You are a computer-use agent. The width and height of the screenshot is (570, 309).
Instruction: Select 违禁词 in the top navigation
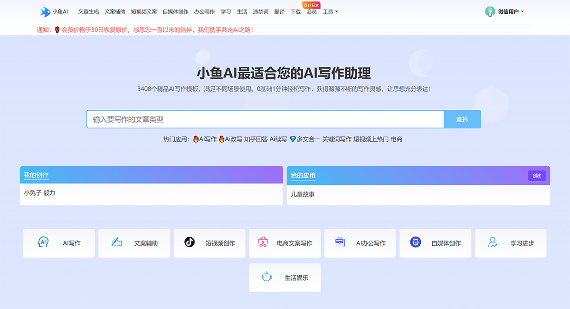click(x=260, y=11)
